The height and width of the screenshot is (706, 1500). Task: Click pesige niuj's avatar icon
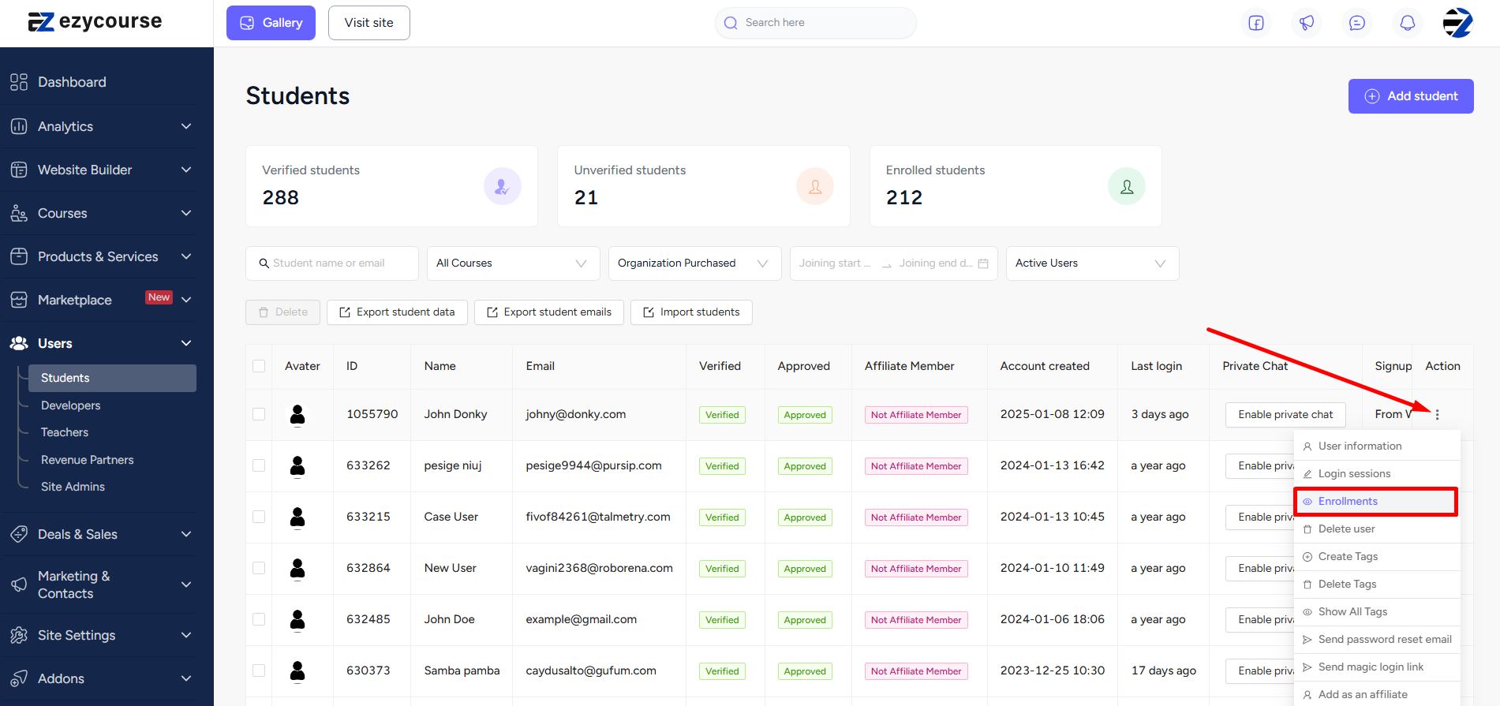click(x=297, y=465)
